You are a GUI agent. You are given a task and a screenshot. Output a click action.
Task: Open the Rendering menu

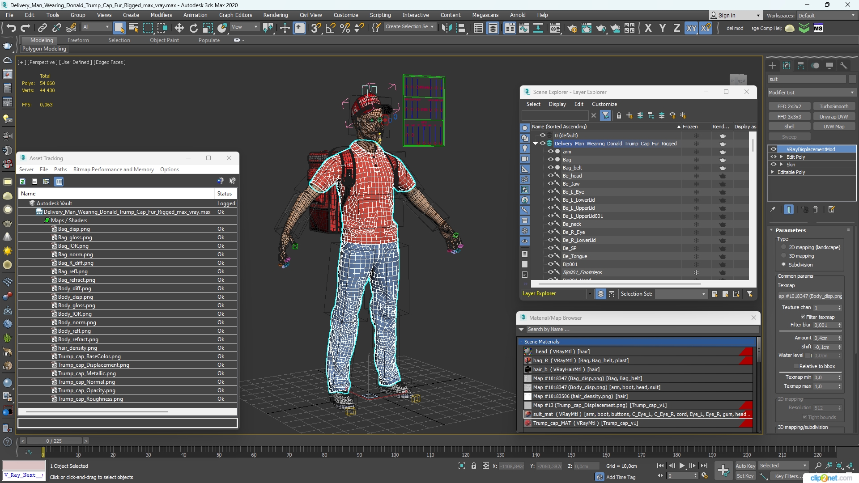point(275,15)
